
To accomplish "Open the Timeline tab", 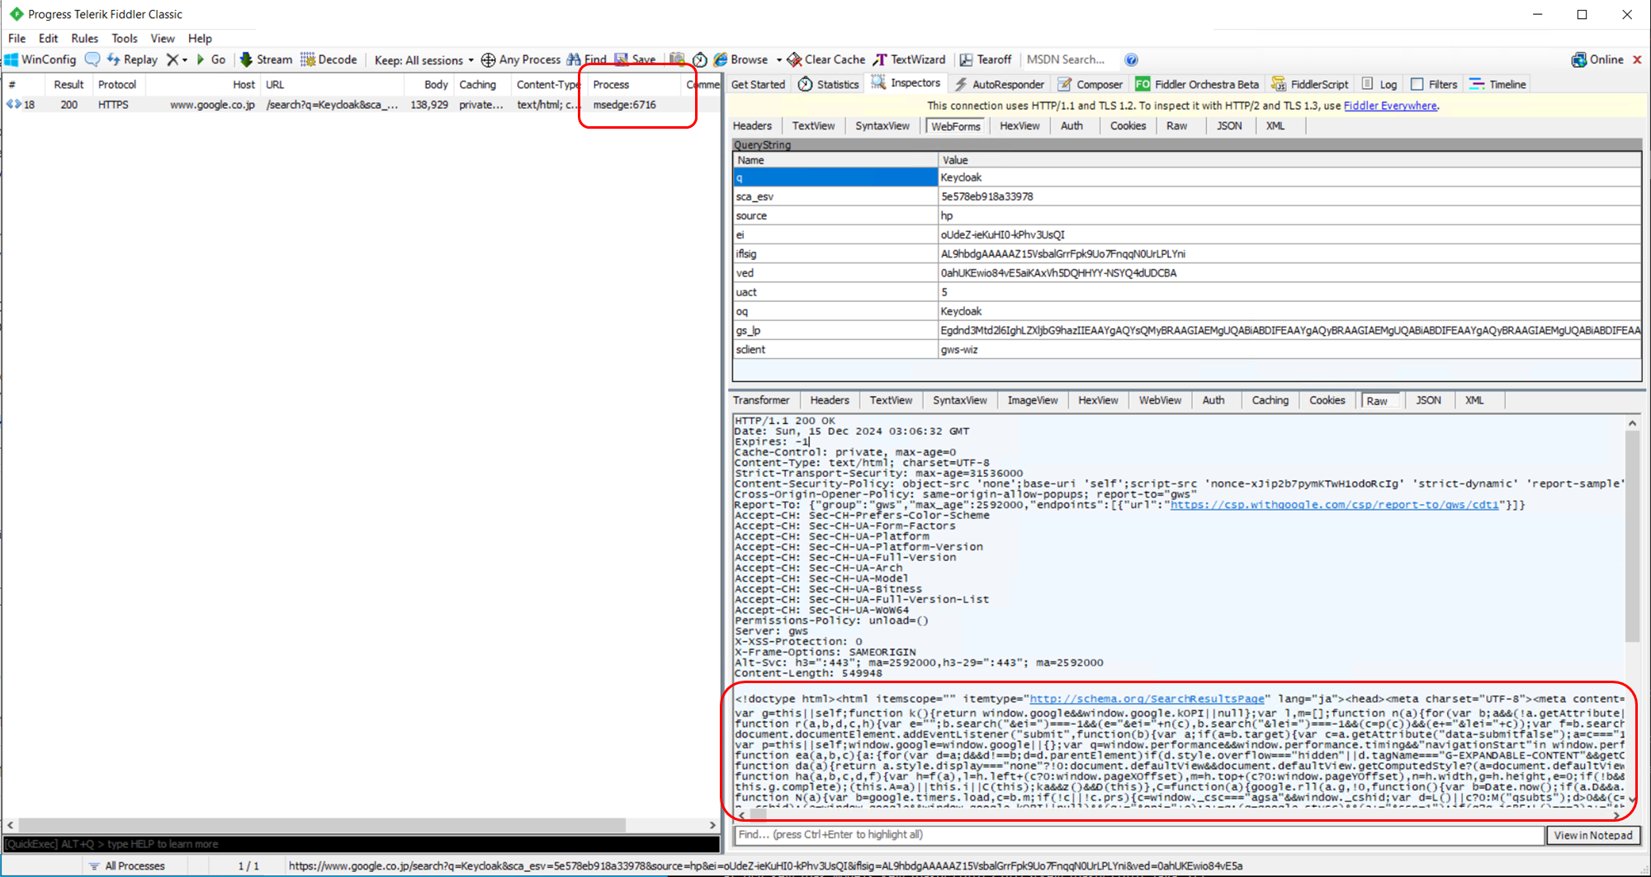I will (x=1498, y=84).
